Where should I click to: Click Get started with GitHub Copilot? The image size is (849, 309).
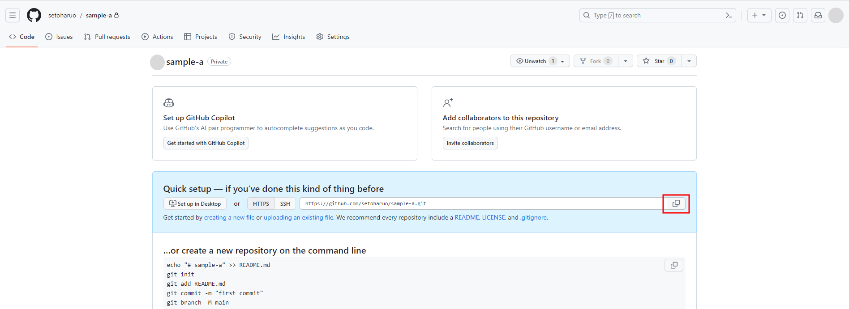(x=206, y=143)
